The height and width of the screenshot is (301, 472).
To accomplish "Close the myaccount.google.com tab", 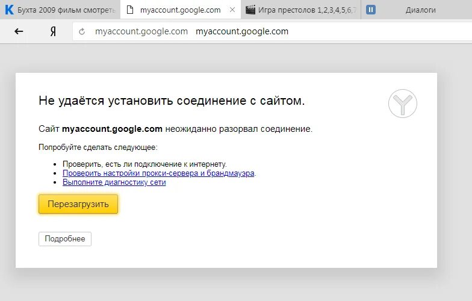I will tap(232, 10).
